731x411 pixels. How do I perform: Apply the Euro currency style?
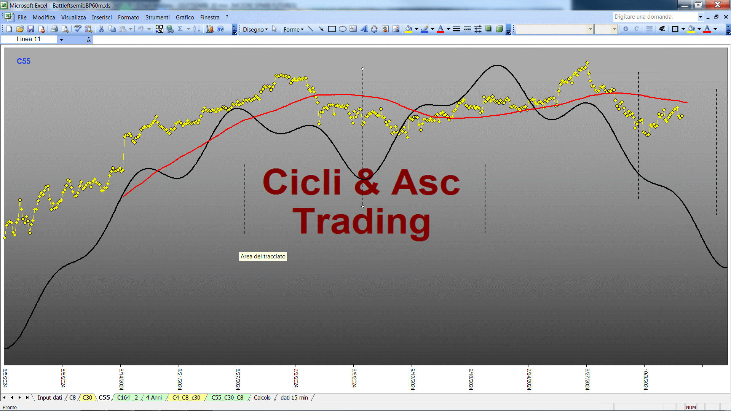[662, 29]
